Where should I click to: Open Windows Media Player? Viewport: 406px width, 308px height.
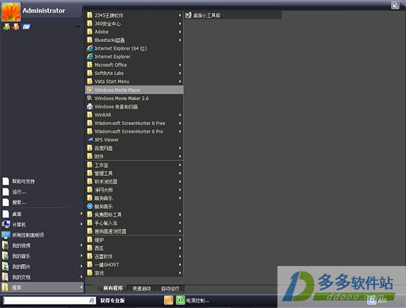[x=134, y=90]
